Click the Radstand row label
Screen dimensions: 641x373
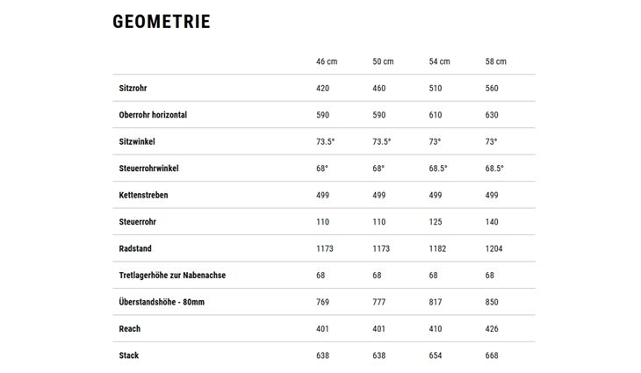135,248
